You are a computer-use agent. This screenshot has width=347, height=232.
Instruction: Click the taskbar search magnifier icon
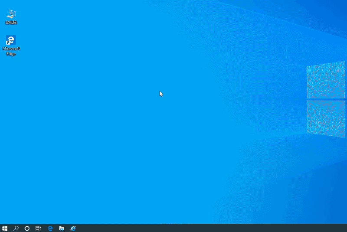(16, 228)
